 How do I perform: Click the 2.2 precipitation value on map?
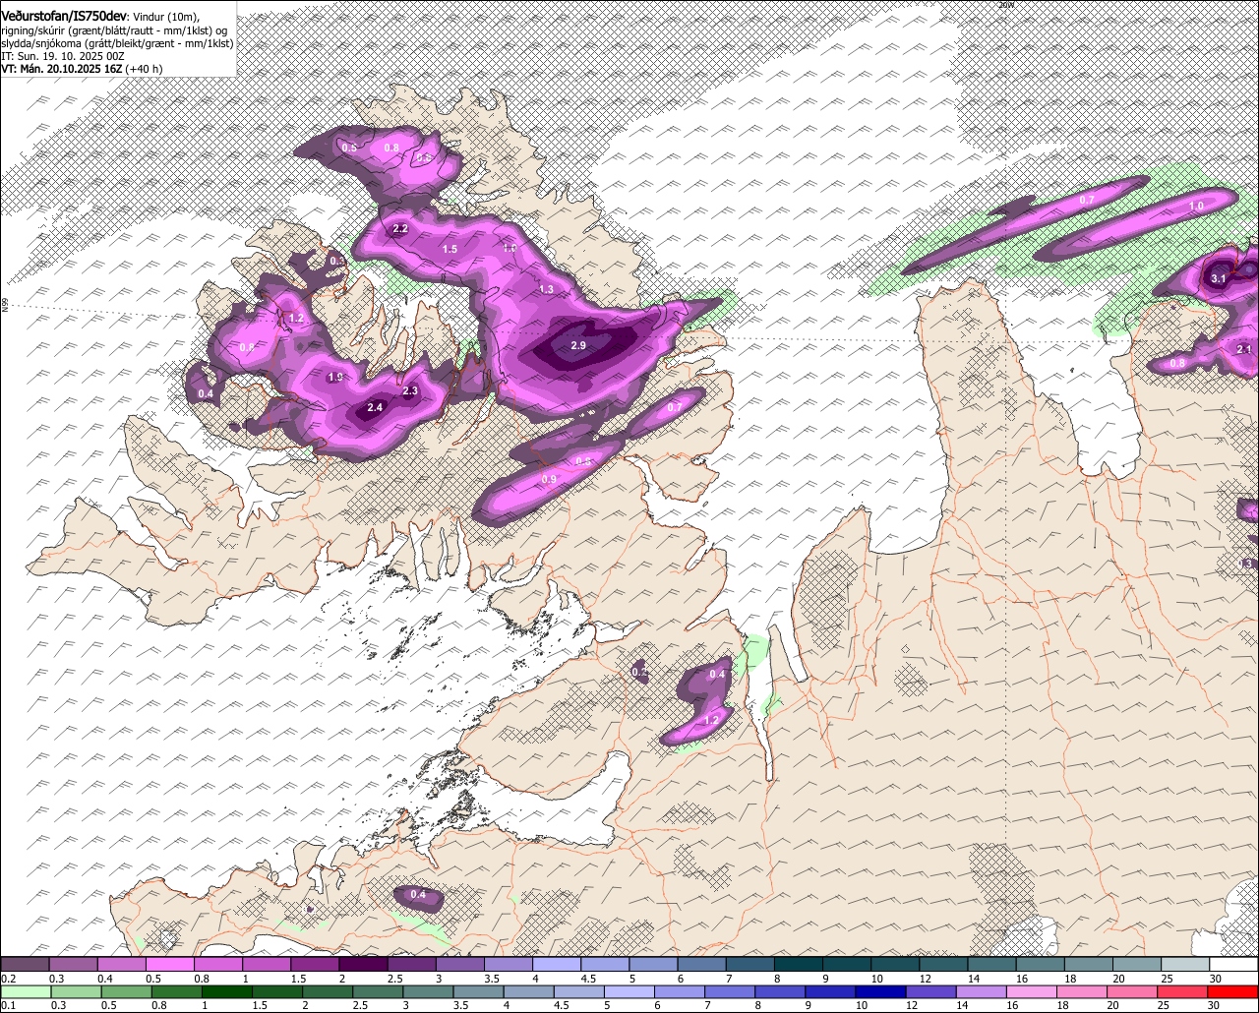coord(400,229)
